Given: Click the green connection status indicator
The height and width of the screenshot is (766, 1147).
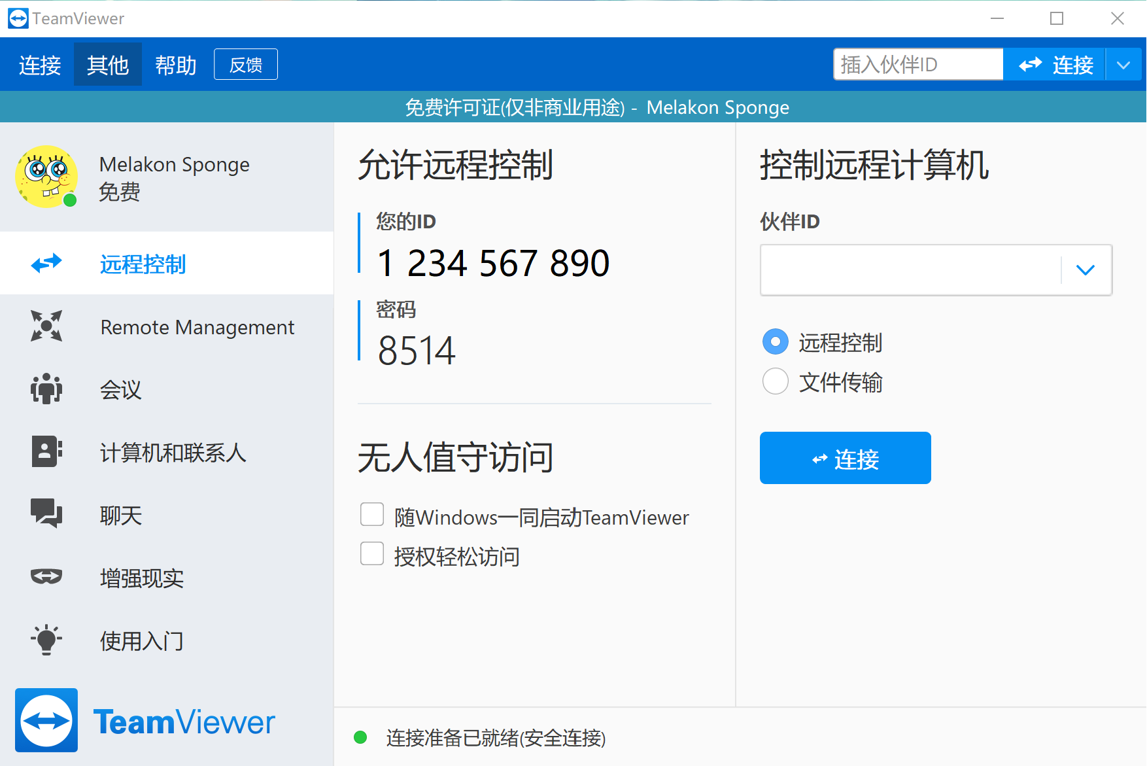Looking at the screenshot, I should [x=360, y=737].
